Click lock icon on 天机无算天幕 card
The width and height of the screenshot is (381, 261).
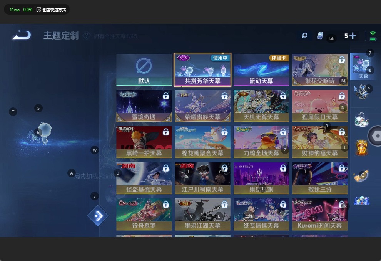[x=283, y=96]
